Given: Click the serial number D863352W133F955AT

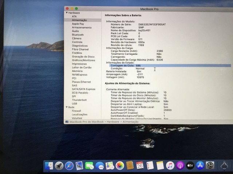Looking at the screenshot, I should pyautogui.click(x=152, y=24).
